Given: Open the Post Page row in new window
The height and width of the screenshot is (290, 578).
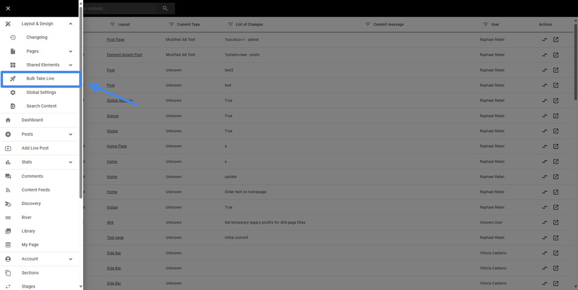Looking at the screenshot, I should click(x=556, y=40).
